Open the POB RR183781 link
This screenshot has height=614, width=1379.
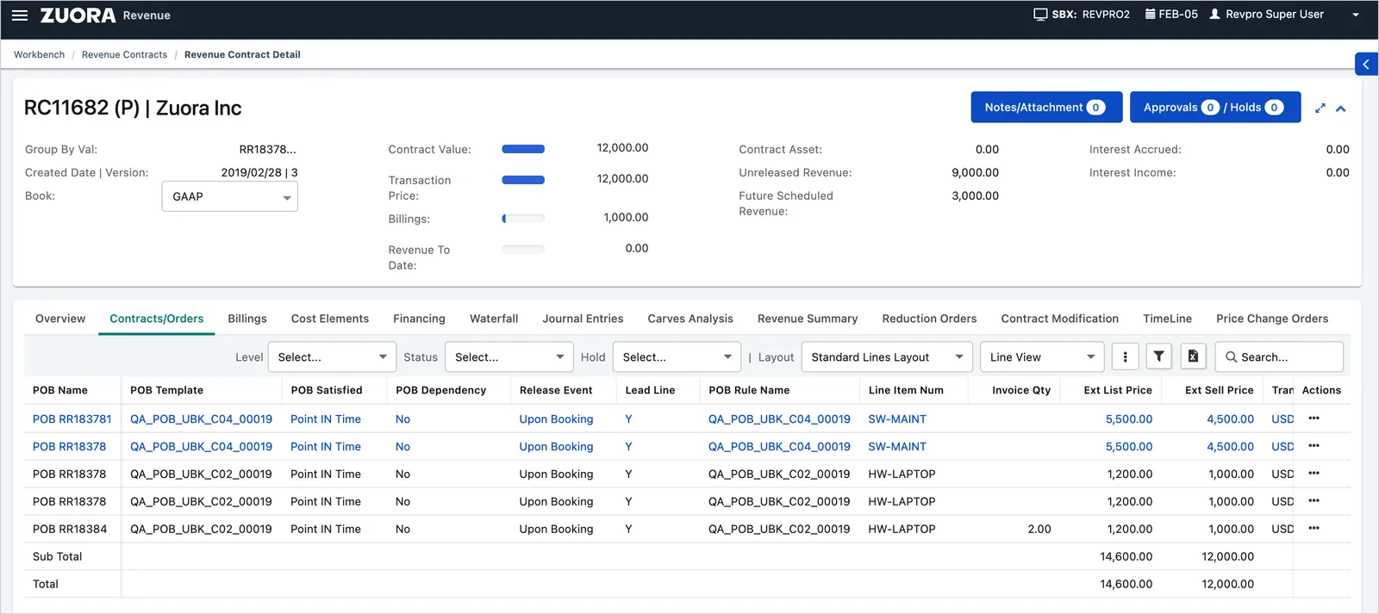click(x=72, y=419)
